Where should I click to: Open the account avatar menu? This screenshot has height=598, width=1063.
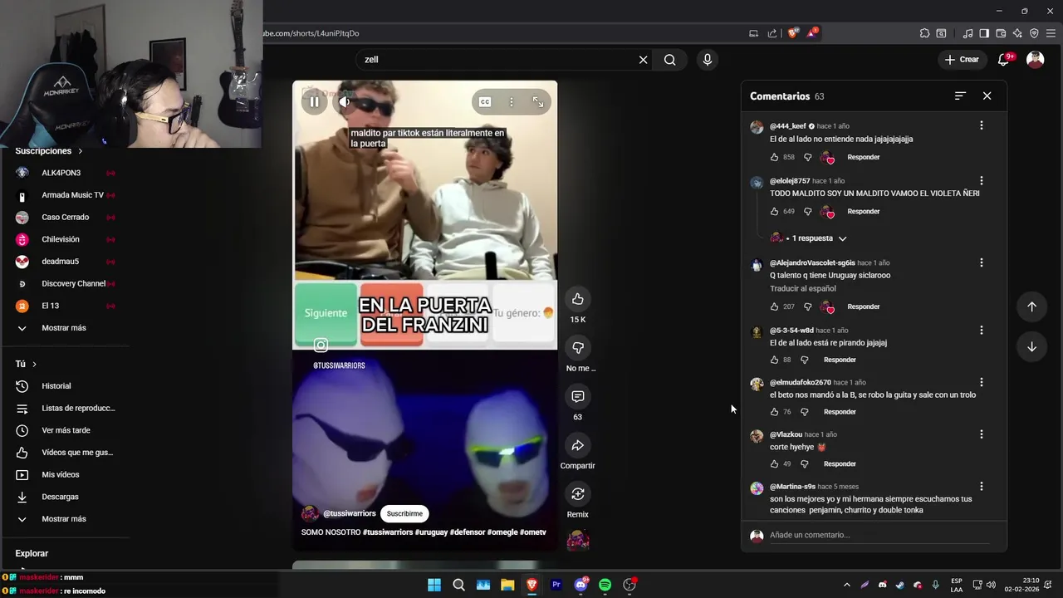1035,60
